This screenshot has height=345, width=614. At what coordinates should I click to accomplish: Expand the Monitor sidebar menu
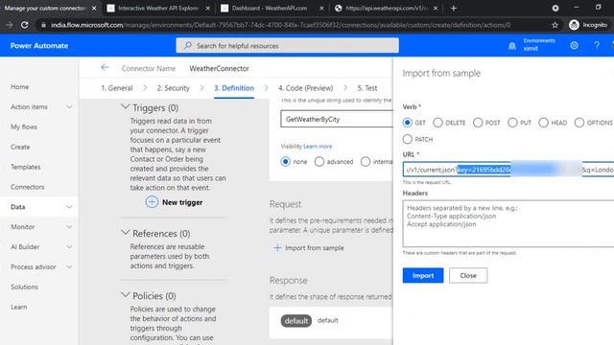coord(69,227)
